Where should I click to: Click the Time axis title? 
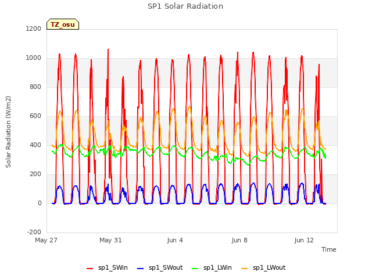pyautogui.click(x=328, y=249)
